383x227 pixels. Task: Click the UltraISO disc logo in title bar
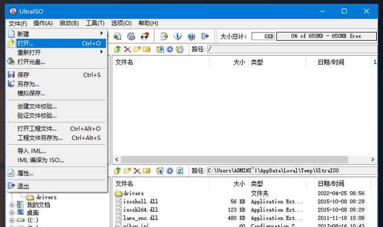(x=13, y=11)
